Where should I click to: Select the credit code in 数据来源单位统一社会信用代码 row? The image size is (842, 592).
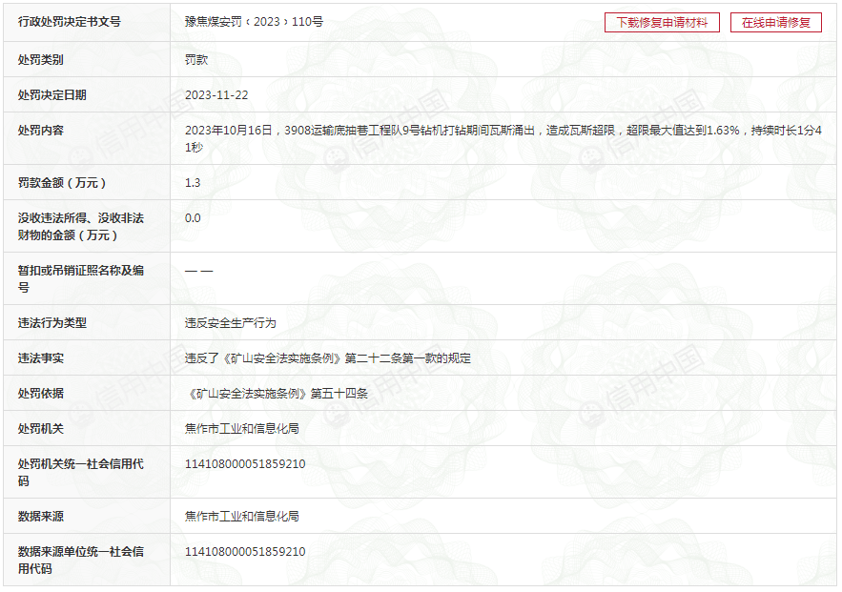tap(245, 551)
